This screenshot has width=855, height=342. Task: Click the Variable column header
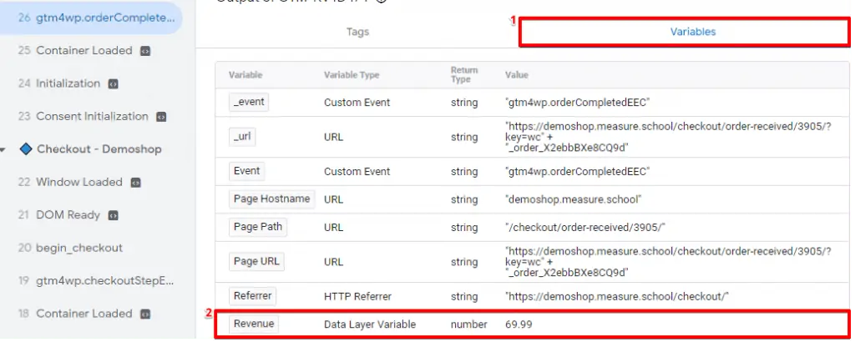[x=245, y=75]
